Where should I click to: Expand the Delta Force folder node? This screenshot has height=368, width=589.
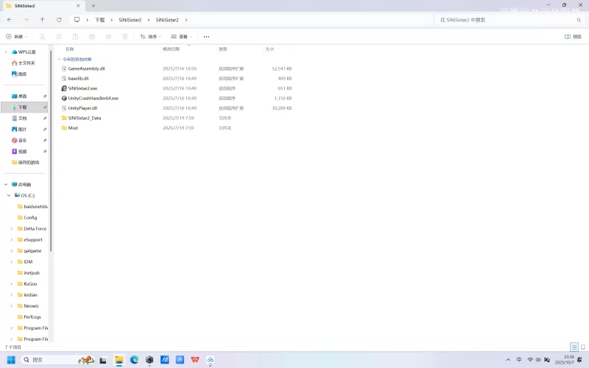(x=11, y=228)
